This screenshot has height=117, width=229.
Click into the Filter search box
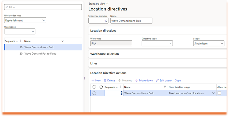pos(43,7)
